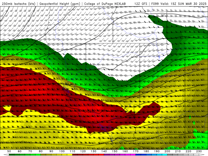Click the 190 value on the legend scale

coord(157,151)
